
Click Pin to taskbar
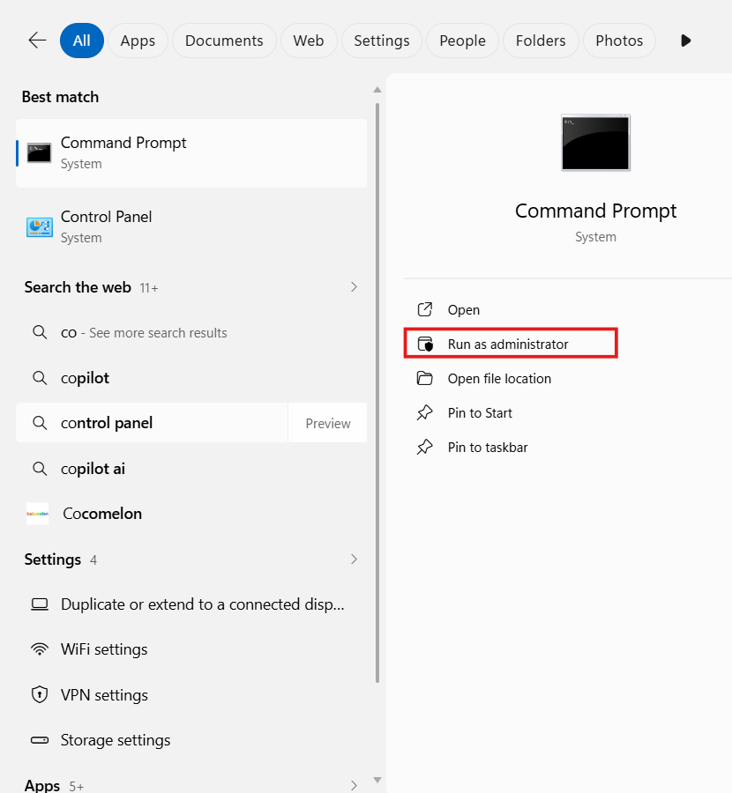[x=567, y=447]
